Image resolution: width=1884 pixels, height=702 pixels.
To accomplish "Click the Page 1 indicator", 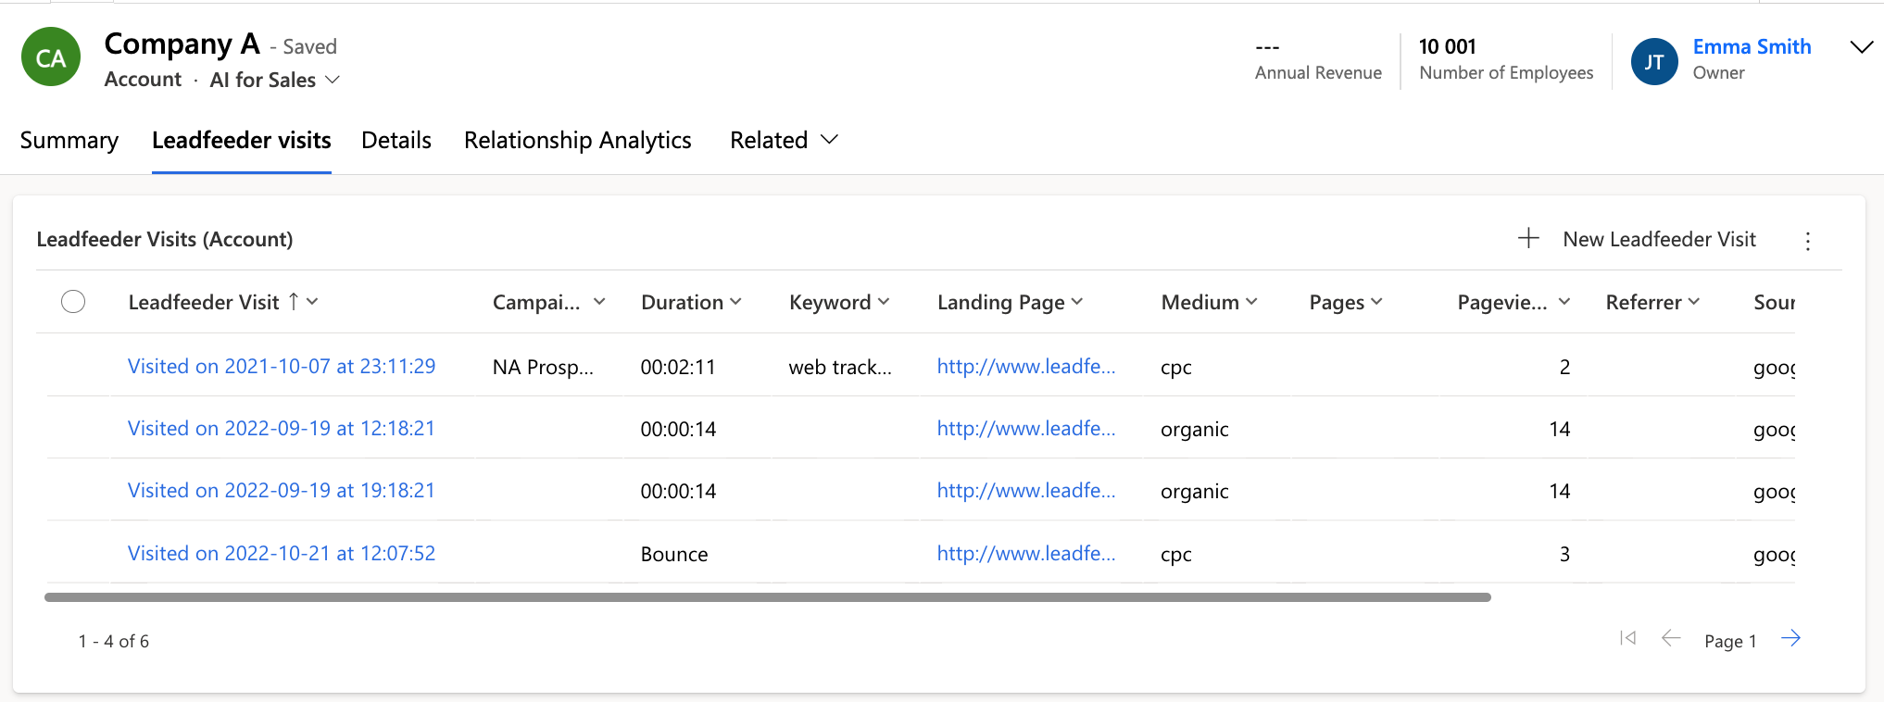I will (1730, 641).
